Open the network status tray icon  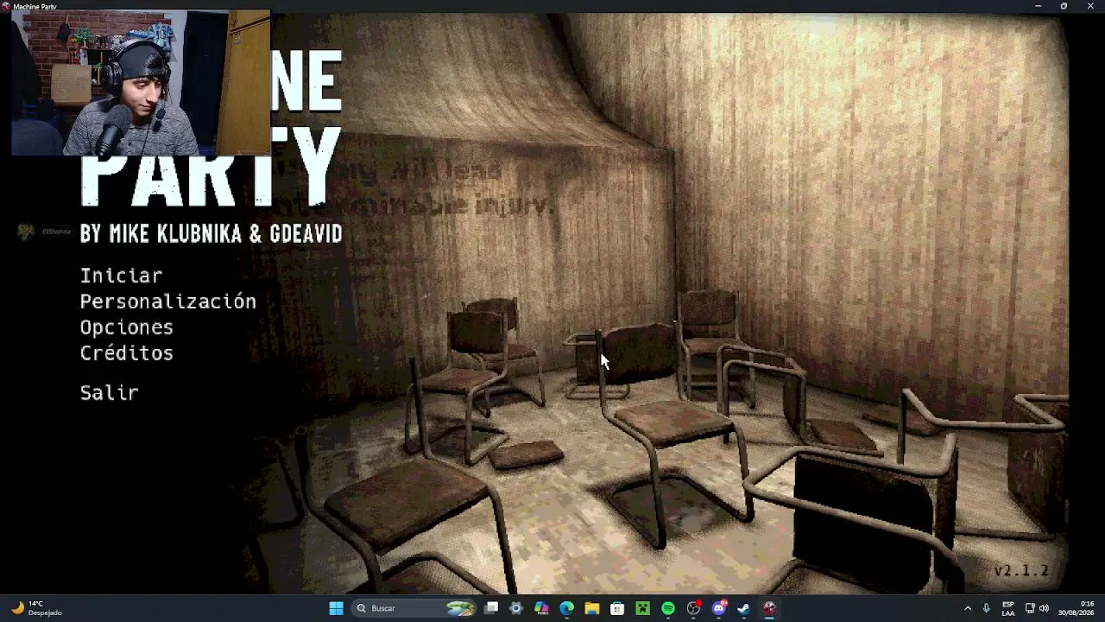coord(1030,608)
